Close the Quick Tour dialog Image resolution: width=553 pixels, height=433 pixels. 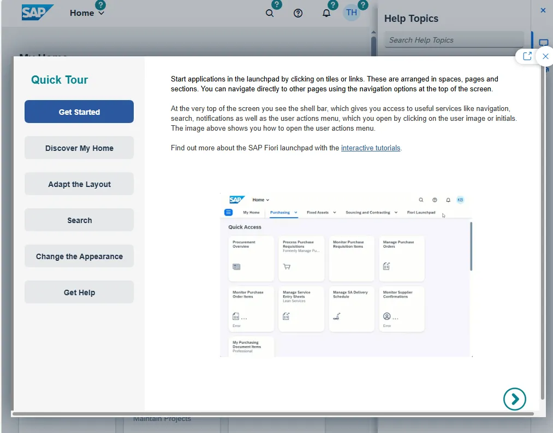(545, 56)
